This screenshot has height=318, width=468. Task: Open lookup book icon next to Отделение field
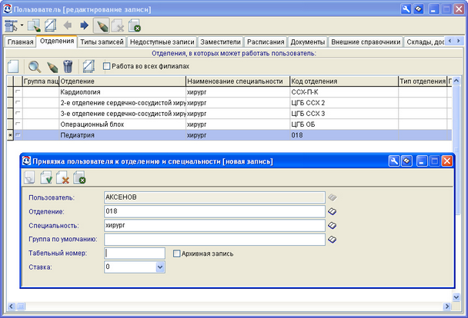tap(333, 211)
